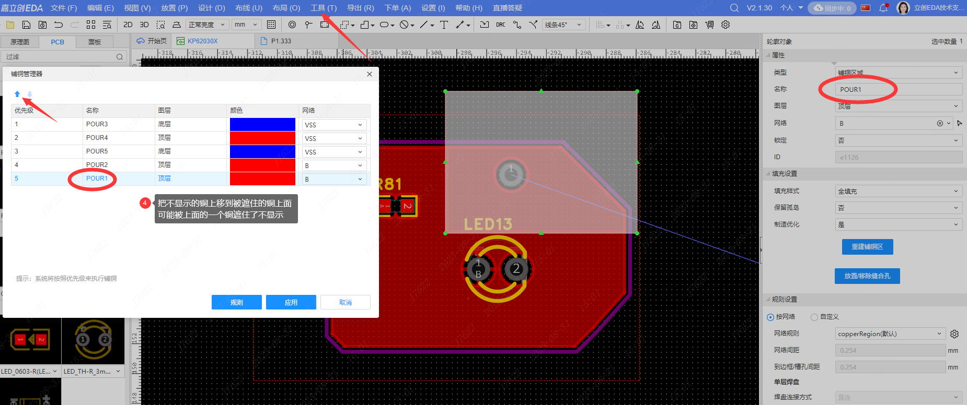Viewport: 967px width, 405px height.
Task: Open network dropdown for POUR2 row
Action: 335,165
